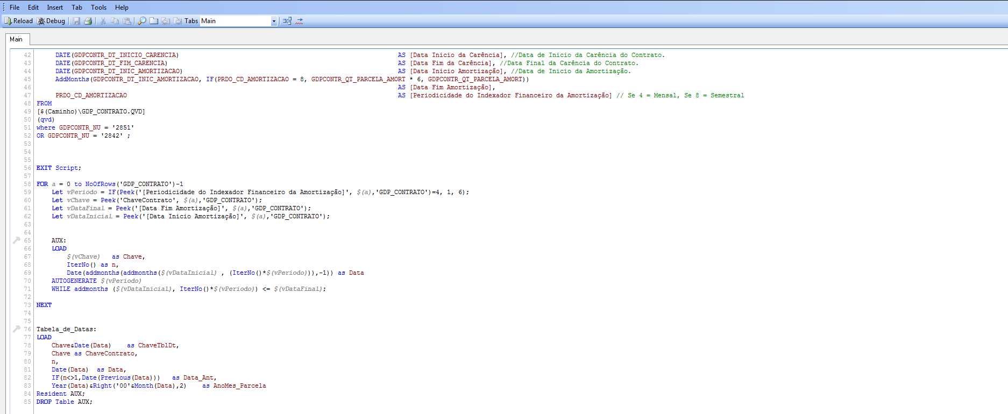Run the syntax check icon
1008x414 pixels.
300,21
